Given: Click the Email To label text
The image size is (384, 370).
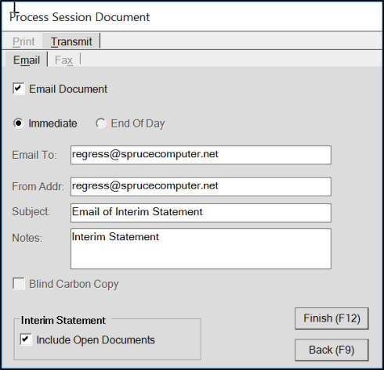Looking at the screenshot, I should (34, 155).
